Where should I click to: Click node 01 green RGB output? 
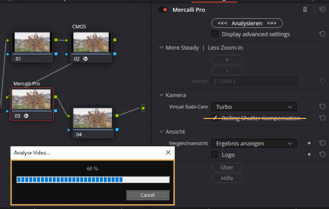coord(56,40)
